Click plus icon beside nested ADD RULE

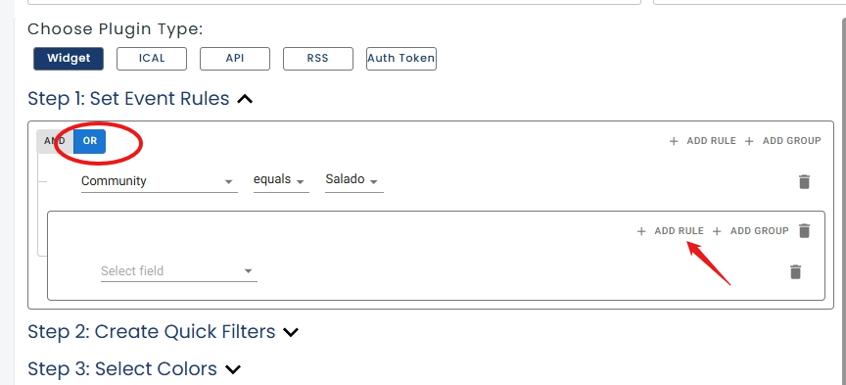pyautogui.click(x=641, y=231)
